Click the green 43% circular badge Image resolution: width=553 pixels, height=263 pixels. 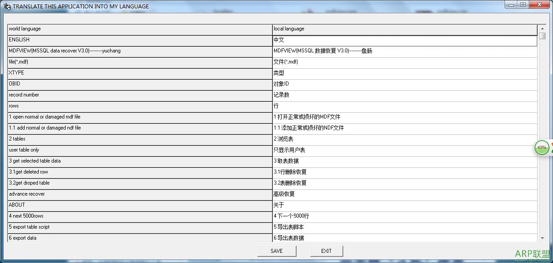[542, 148]
